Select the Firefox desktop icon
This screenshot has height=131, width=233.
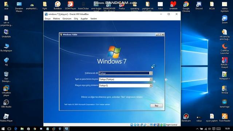click(x=122, y=5)
